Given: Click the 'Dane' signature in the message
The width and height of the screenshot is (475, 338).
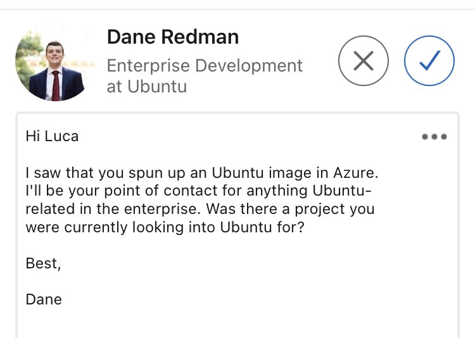Looking at the screenshot, I should pyautogui.click(x=44, y=299).
